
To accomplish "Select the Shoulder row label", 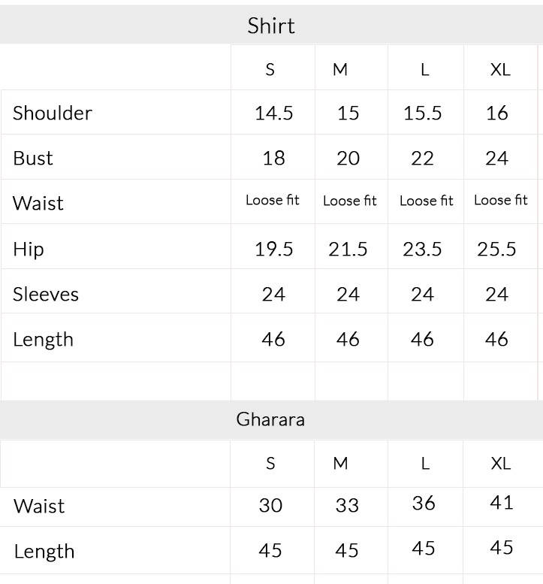I will click(x=53, y=113).
